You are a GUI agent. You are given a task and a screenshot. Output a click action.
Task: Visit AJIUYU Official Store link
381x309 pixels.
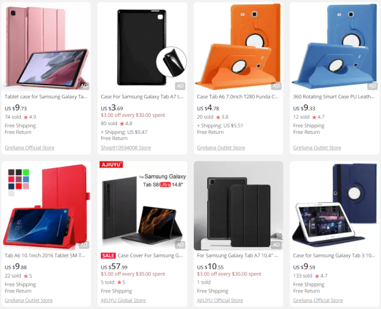point(220,300)
